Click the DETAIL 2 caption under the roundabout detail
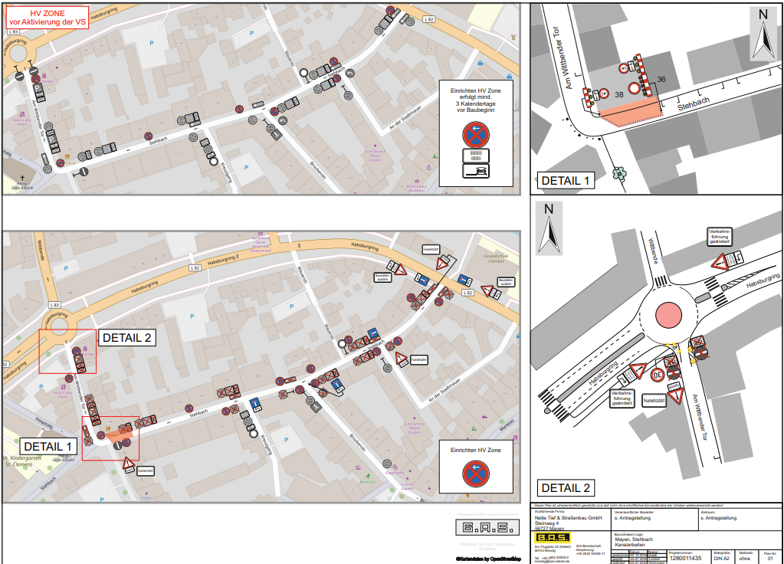 click(x=566, y=487)
